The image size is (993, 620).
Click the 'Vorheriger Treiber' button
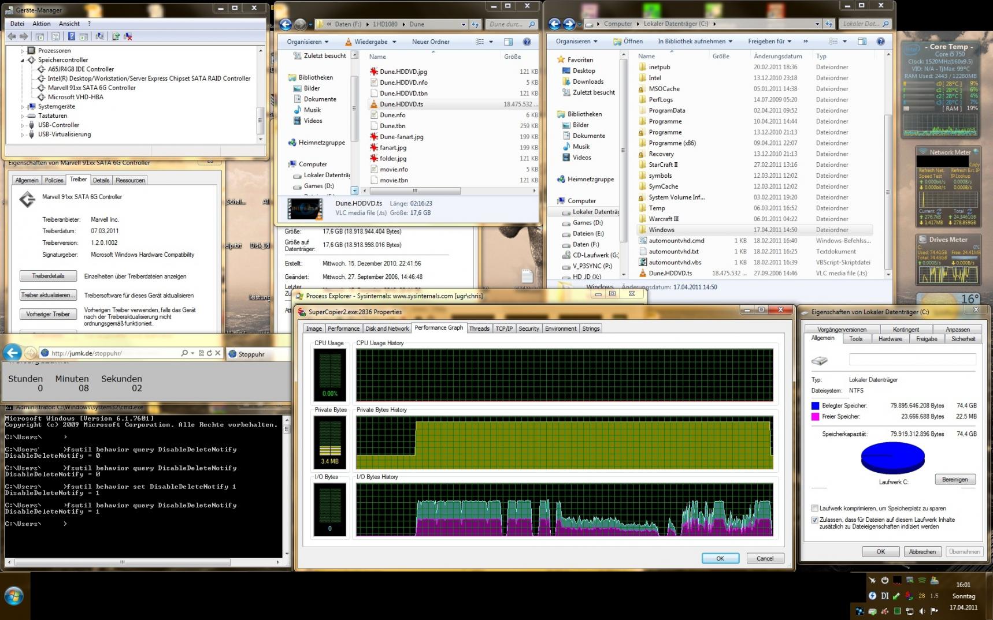pos(48,314)
